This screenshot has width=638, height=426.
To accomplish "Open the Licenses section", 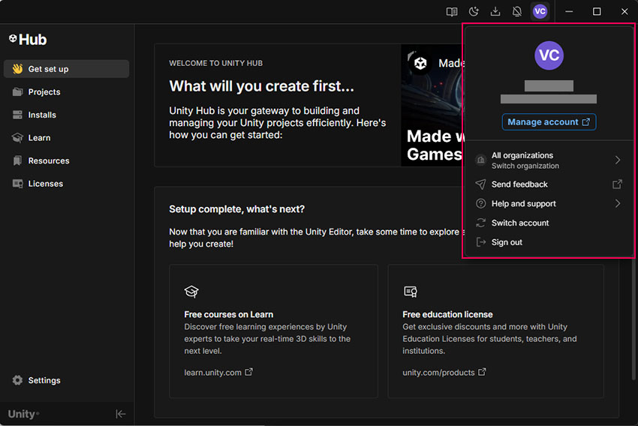I will coord(66,183).
